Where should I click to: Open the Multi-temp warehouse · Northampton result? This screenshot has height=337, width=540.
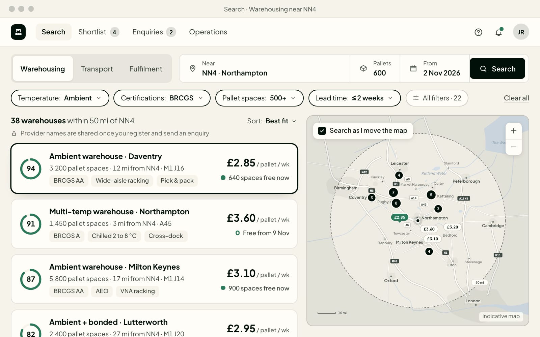pos(154,224)
